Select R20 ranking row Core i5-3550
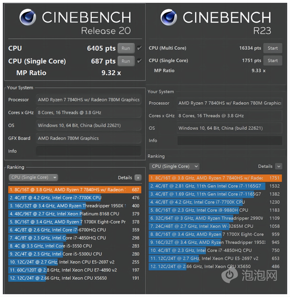Screen dimensions: 290x297 [75, 246]
